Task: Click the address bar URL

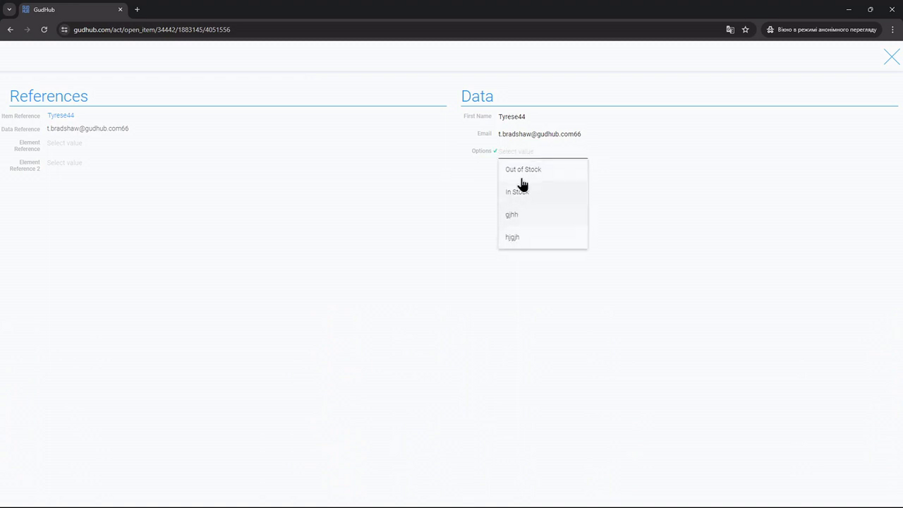Action: point(152,29)
